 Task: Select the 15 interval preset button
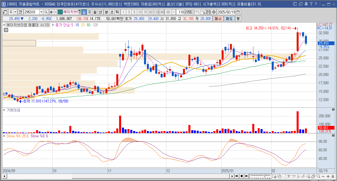145,12
